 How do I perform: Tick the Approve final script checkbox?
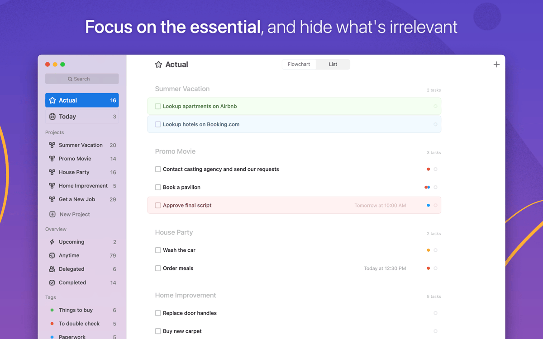[158, 205]
